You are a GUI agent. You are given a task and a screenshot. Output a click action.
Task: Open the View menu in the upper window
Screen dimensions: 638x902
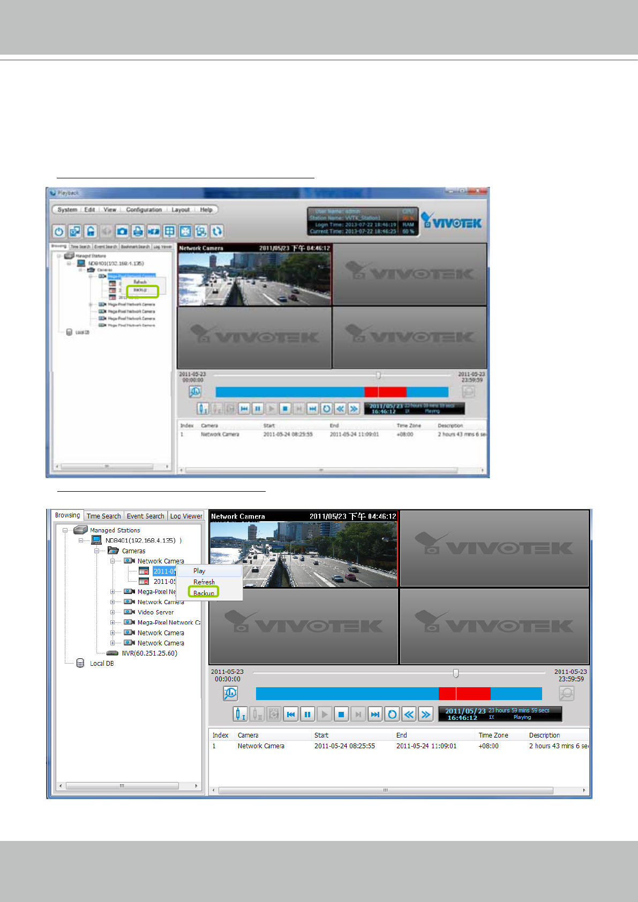coord(110,209)
